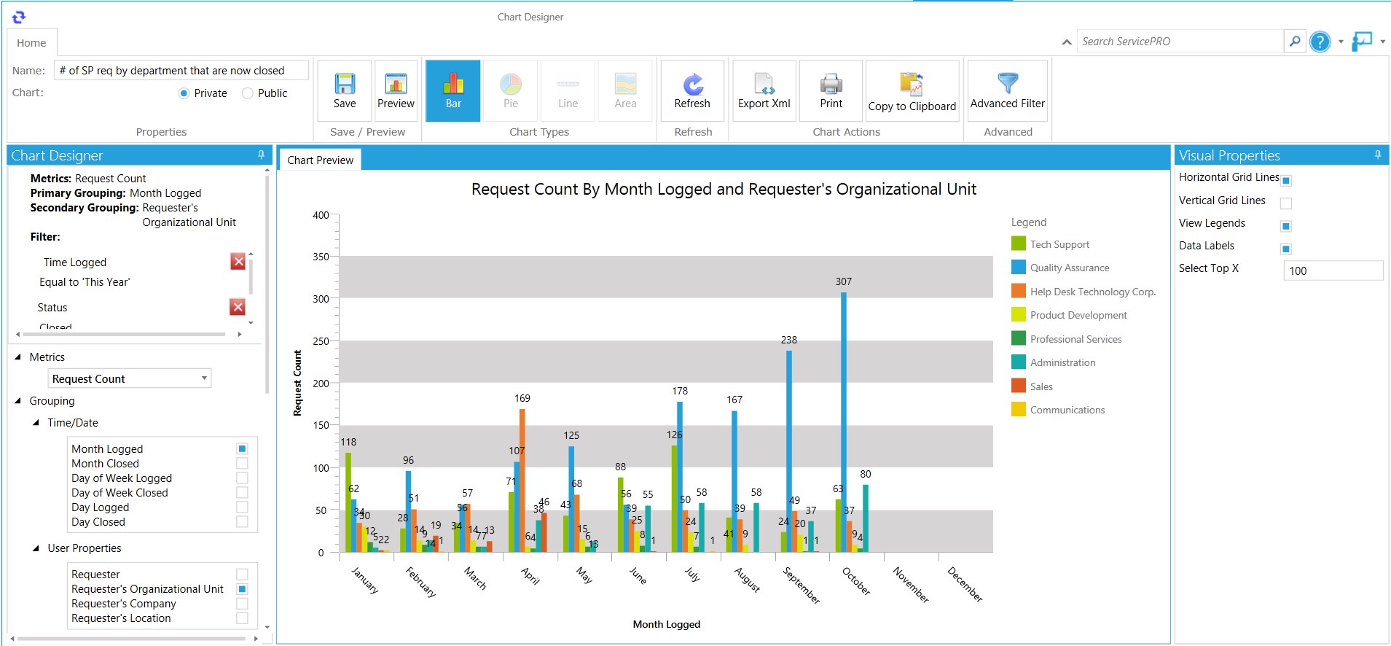Switch to the Home ribbon tab
The height and width of the screenshot is (646, 1391).
(31, 43)
